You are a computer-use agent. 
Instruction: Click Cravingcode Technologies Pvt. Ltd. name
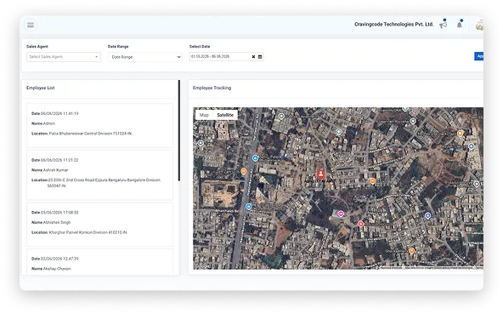pos(394,25)
